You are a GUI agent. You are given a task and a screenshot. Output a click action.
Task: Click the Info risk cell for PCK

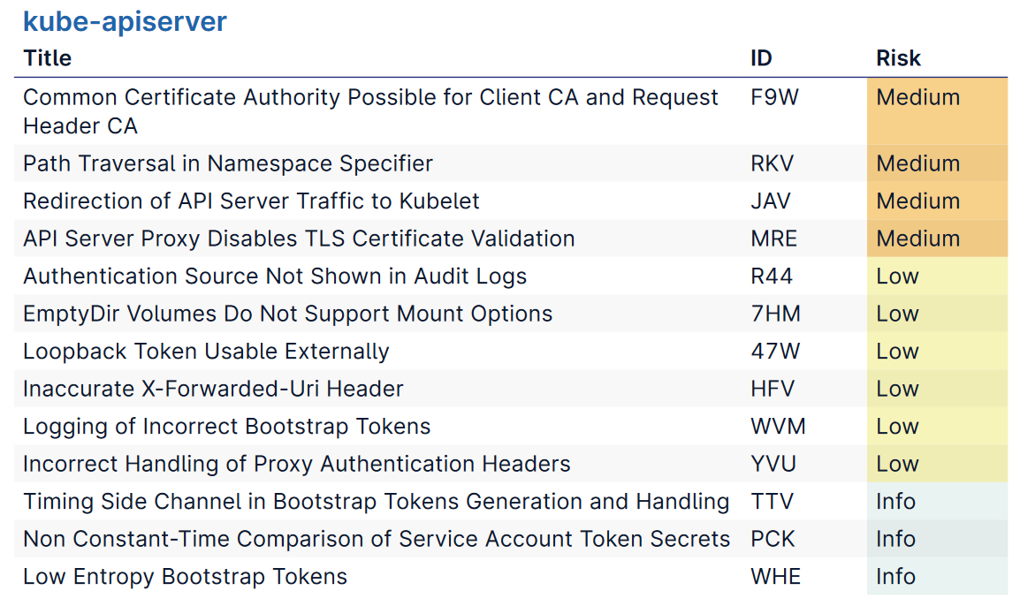click(895, 539)
